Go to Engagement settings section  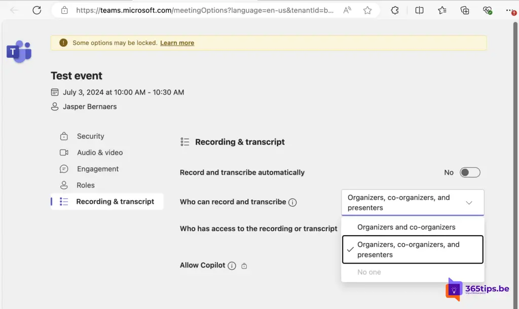(97, 169)
